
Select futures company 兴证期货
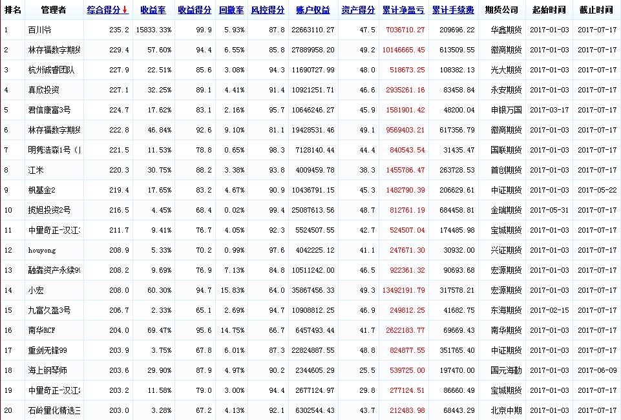click(506, 250)
